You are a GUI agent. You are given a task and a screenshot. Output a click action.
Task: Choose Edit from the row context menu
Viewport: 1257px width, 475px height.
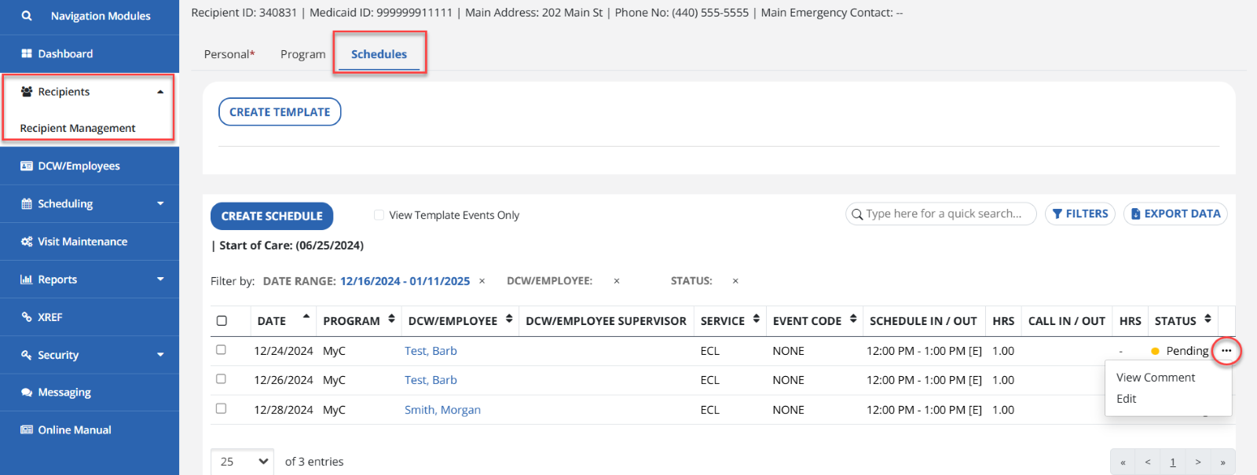[1126, 399]
